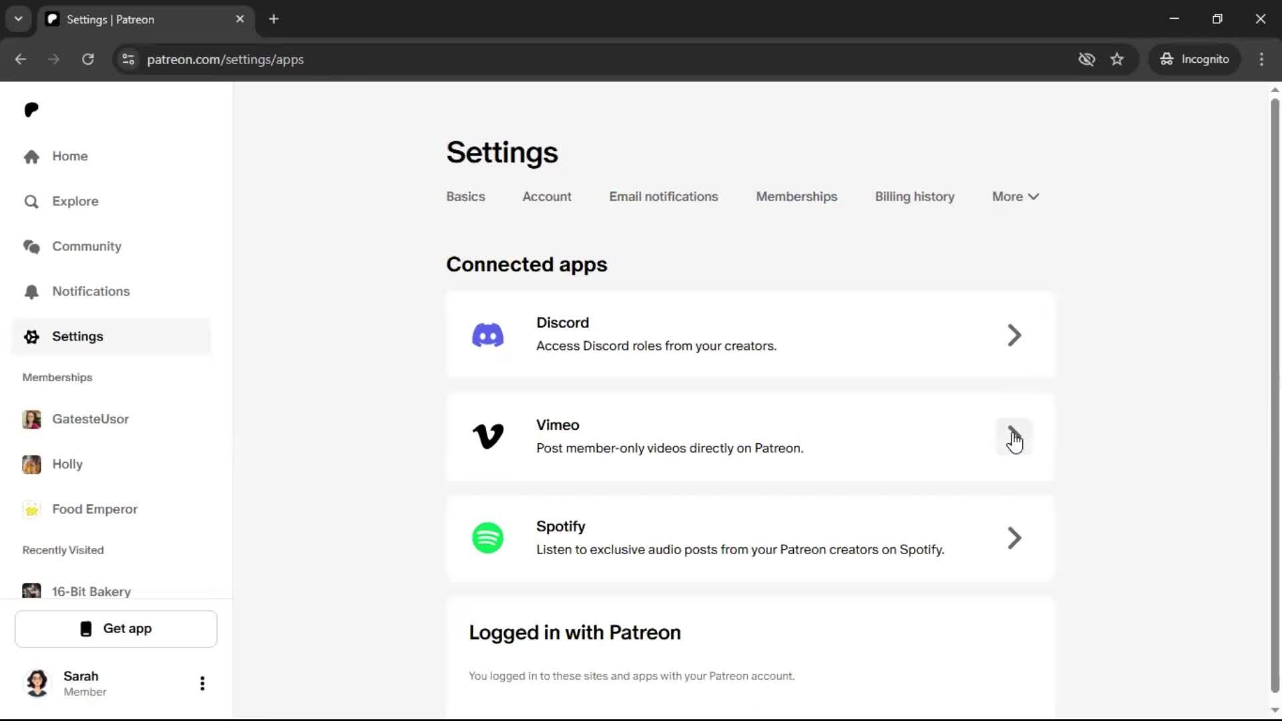The image size is (1282, 721).
Task: Open a new browser tab
Action: click(x=274, y=19)
